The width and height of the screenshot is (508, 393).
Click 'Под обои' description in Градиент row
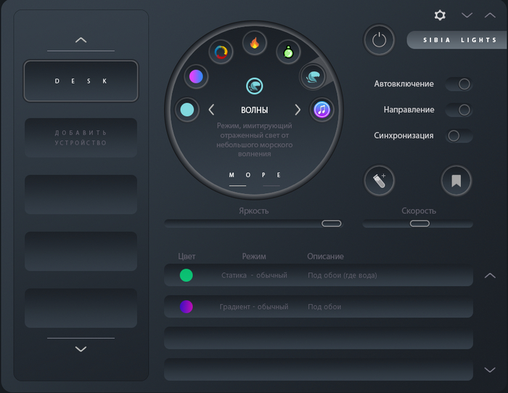pyautogui.click(x=324, y=307)
